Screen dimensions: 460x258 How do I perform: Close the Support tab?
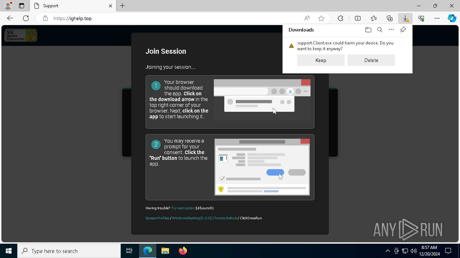click(110, 6)
